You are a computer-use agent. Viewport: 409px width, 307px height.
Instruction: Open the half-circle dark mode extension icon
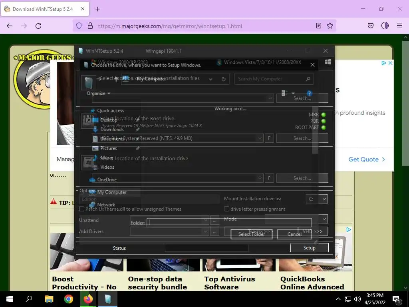[385, 26]
